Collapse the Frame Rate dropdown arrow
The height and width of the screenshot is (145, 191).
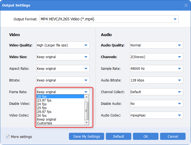click(86, 92)
